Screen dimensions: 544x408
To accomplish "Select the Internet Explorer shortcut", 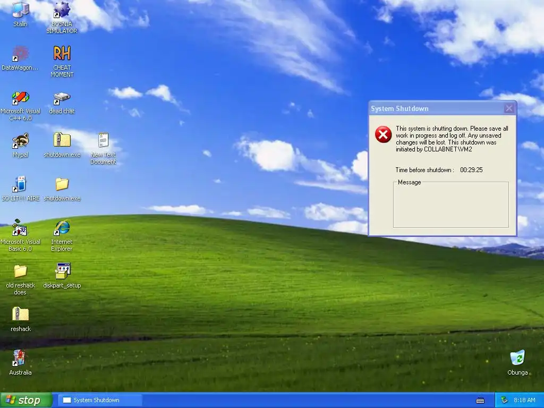I will pos(62,235).
